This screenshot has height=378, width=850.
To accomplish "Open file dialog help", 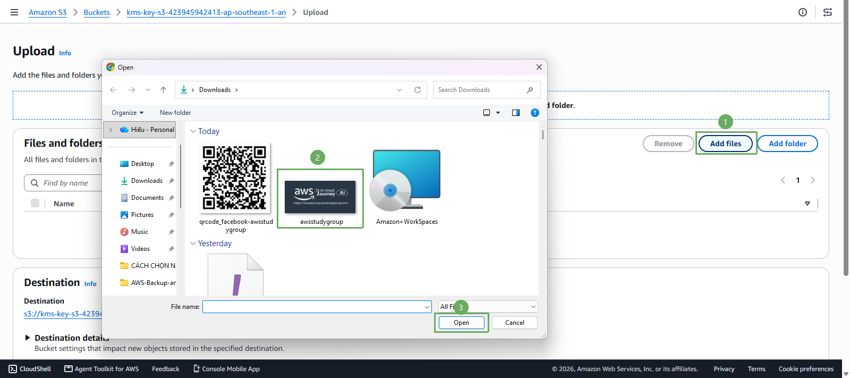I will coord(535,113).
